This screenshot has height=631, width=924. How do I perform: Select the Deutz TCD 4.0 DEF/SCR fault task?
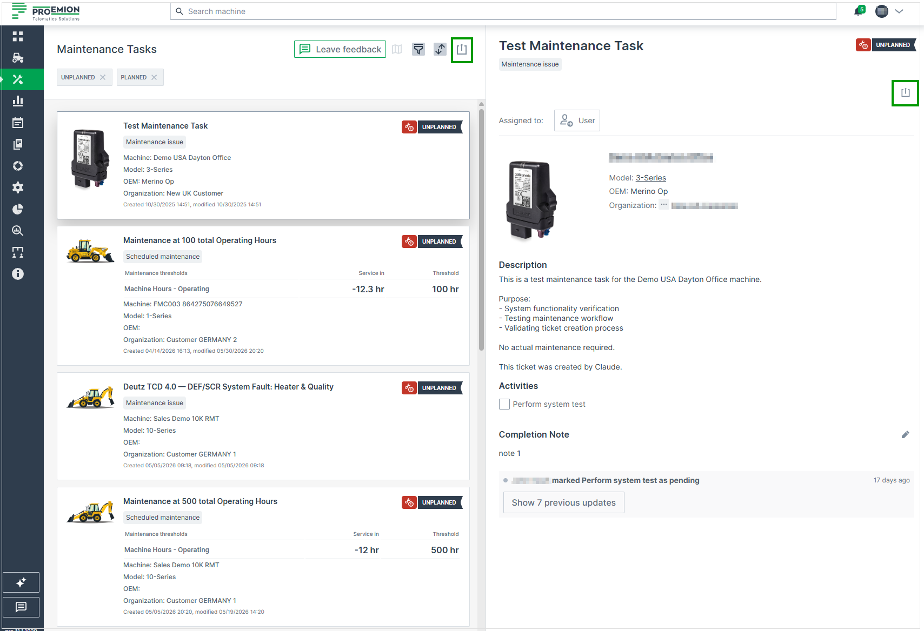[263, 426]
